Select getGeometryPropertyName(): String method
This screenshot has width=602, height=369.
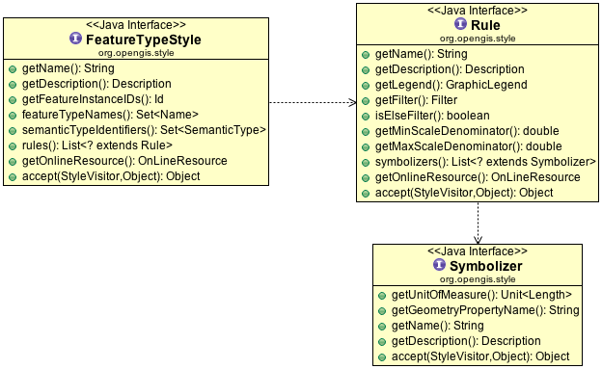(485, 310)
